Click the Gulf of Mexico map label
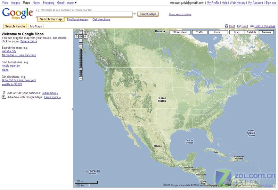This screenshot has width=278, height=190. pos(189,141)
